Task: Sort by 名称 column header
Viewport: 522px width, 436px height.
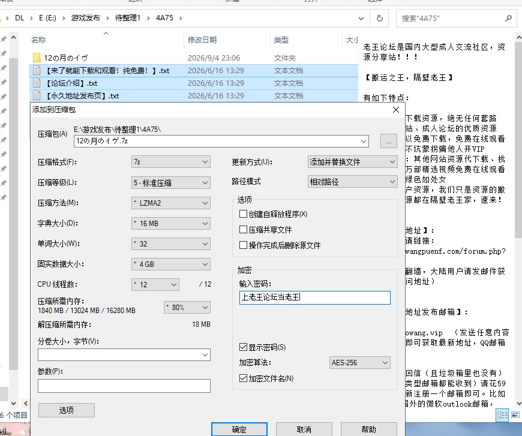Action: pyautogui.click(x=38, y=40)
